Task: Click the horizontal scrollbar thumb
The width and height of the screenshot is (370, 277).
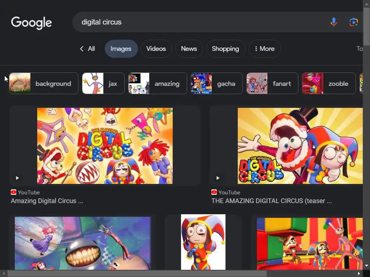Action: [137, 273]
